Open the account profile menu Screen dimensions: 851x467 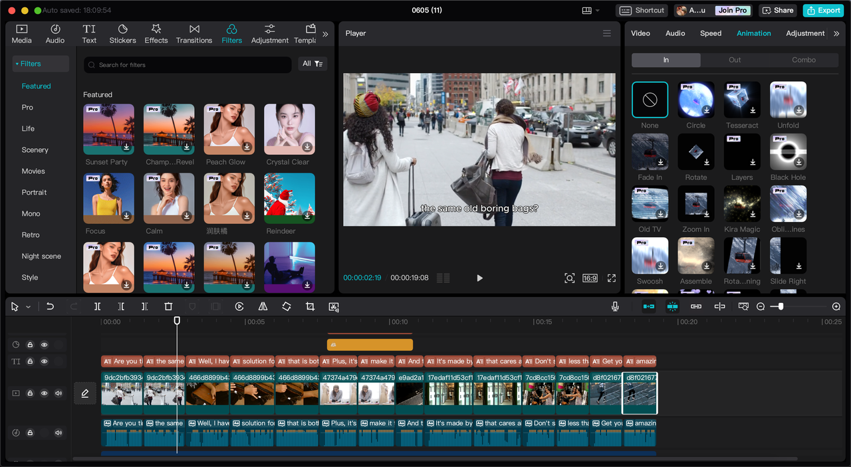(x=692, y=11)
